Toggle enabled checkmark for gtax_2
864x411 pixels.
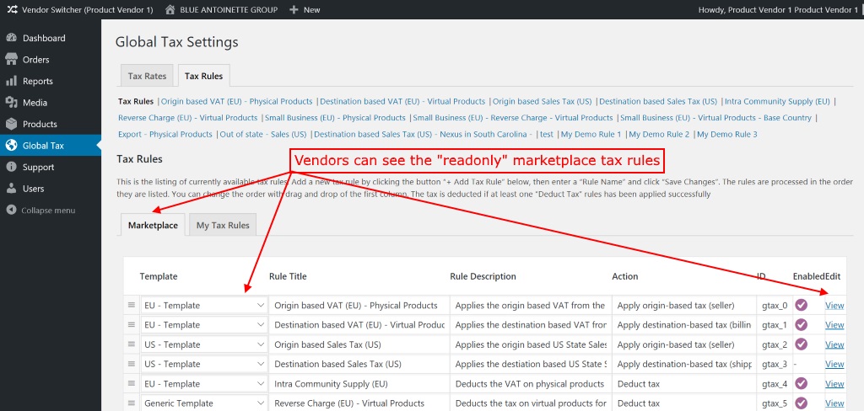tap(801, 344)
